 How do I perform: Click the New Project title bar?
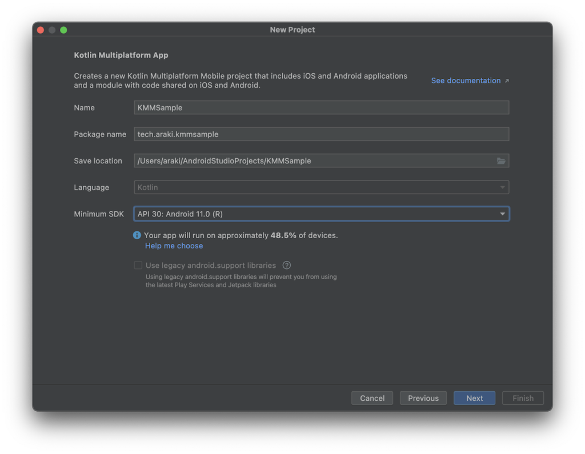(292, 30)
